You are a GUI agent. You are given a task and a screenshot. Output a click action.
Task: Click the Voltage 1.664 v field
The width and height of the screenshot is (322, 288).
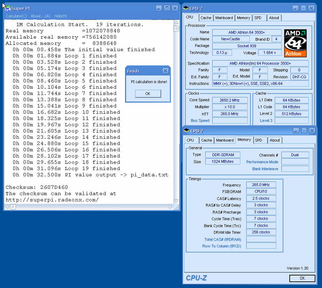pyautogui.click(x=270, y=53)
